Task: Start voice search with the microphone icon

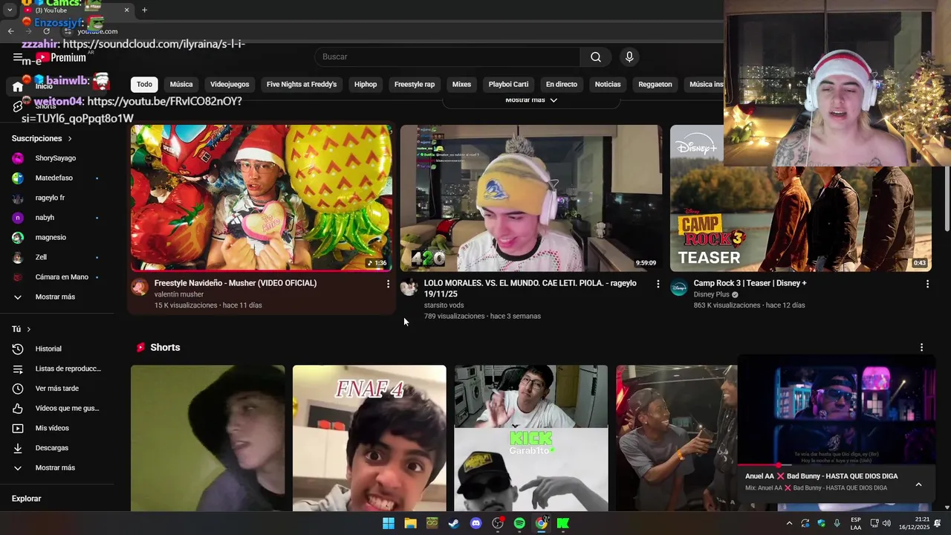Action: [x=629, y=57]
